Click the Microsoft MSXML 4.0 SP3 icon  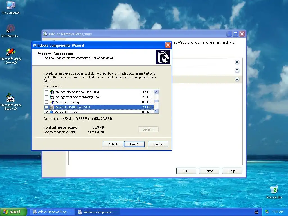[52, 107]
